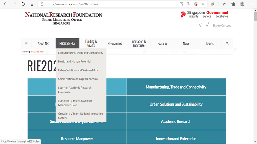This screenshot has width=257, height=144.
Task: Decrease font size with A- button
Action: coord(200,25)
